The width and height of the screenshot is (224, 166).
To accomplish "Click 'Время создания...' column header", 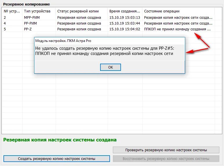I will [x=125, y=11].
